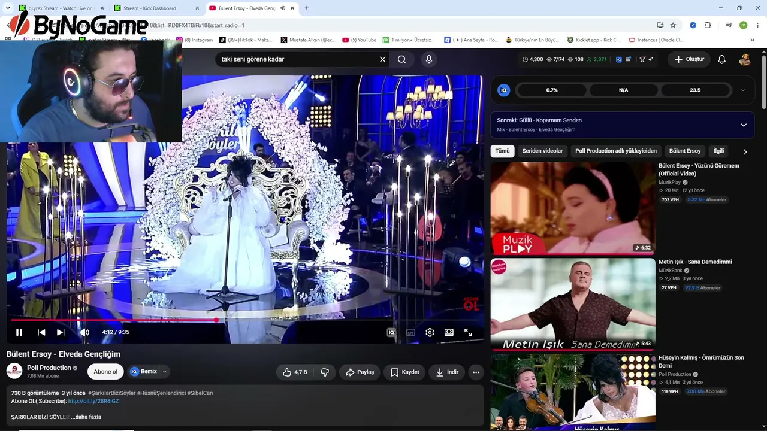The width and height of the screenshot is (767, 431).
Task: Show hidden bookmarks with the chevron
Action: click(753, 40)
